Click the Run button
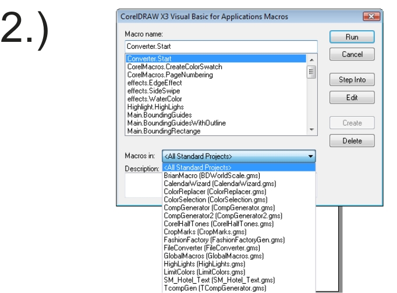This screenshot has height=293, width=397. (352, 37)
